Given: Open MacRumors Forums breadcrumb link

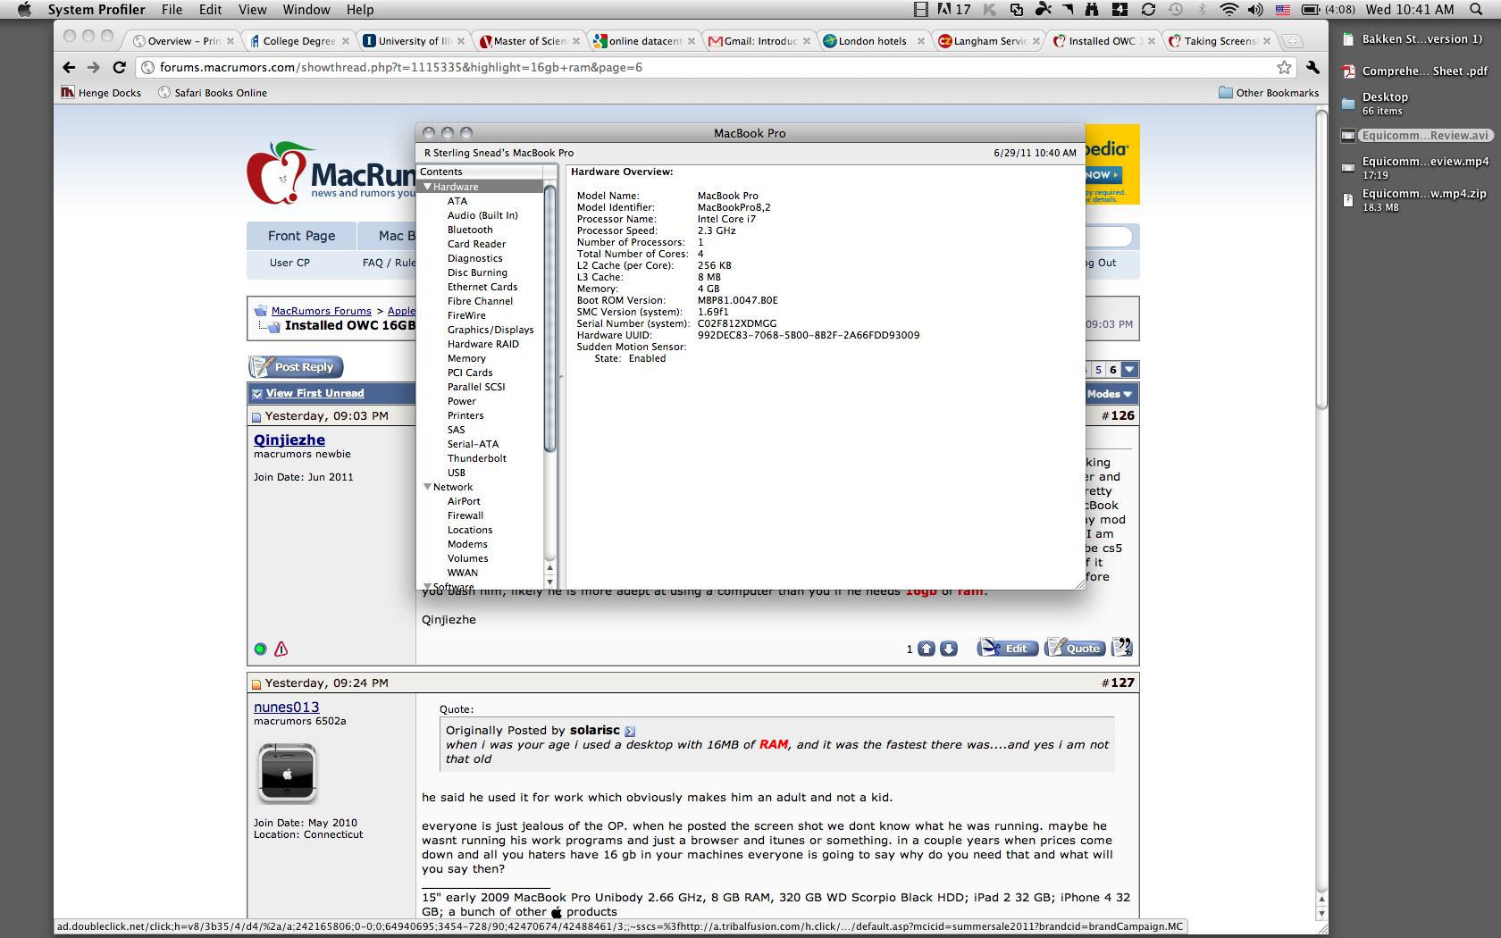Looking at the screenshot, I should [322, 311].
